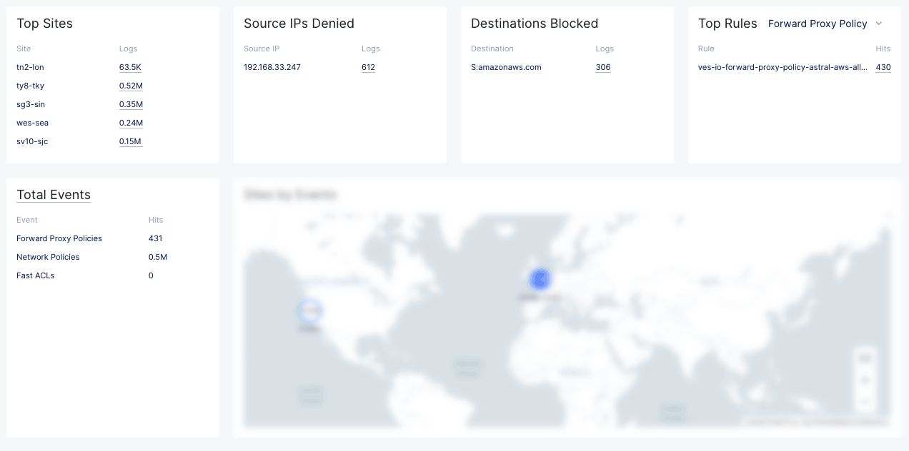Select the S:amazonaws.com destination entry

tap(506, 67)
